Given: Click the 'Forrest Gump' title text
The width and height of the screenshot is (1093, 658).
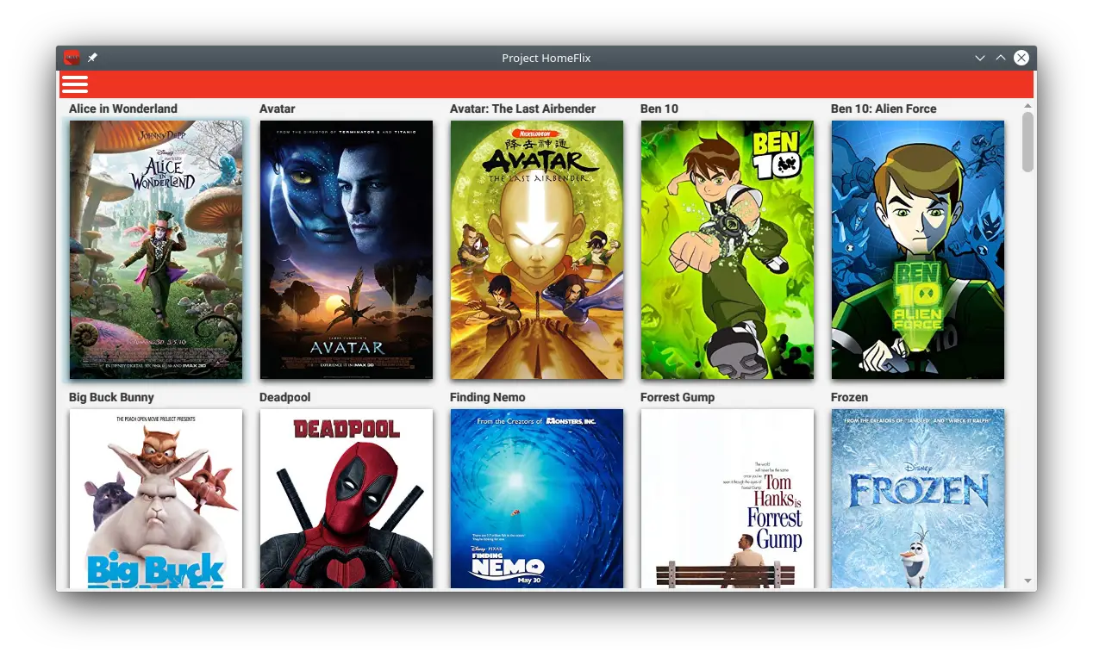Looking at the screenshot, I should (x=678, y=397).
